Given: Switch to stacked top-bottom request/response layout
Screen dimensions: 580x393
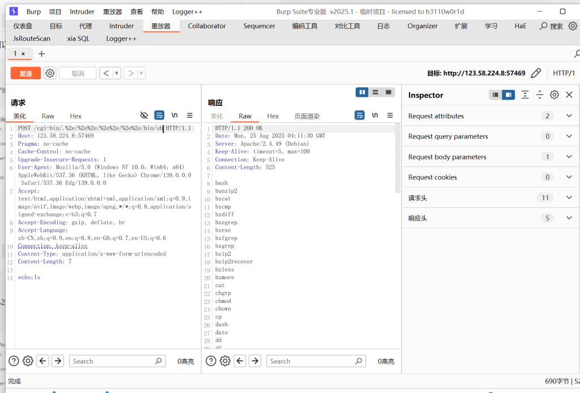Looking at the screenshot, I should point(375,92).
